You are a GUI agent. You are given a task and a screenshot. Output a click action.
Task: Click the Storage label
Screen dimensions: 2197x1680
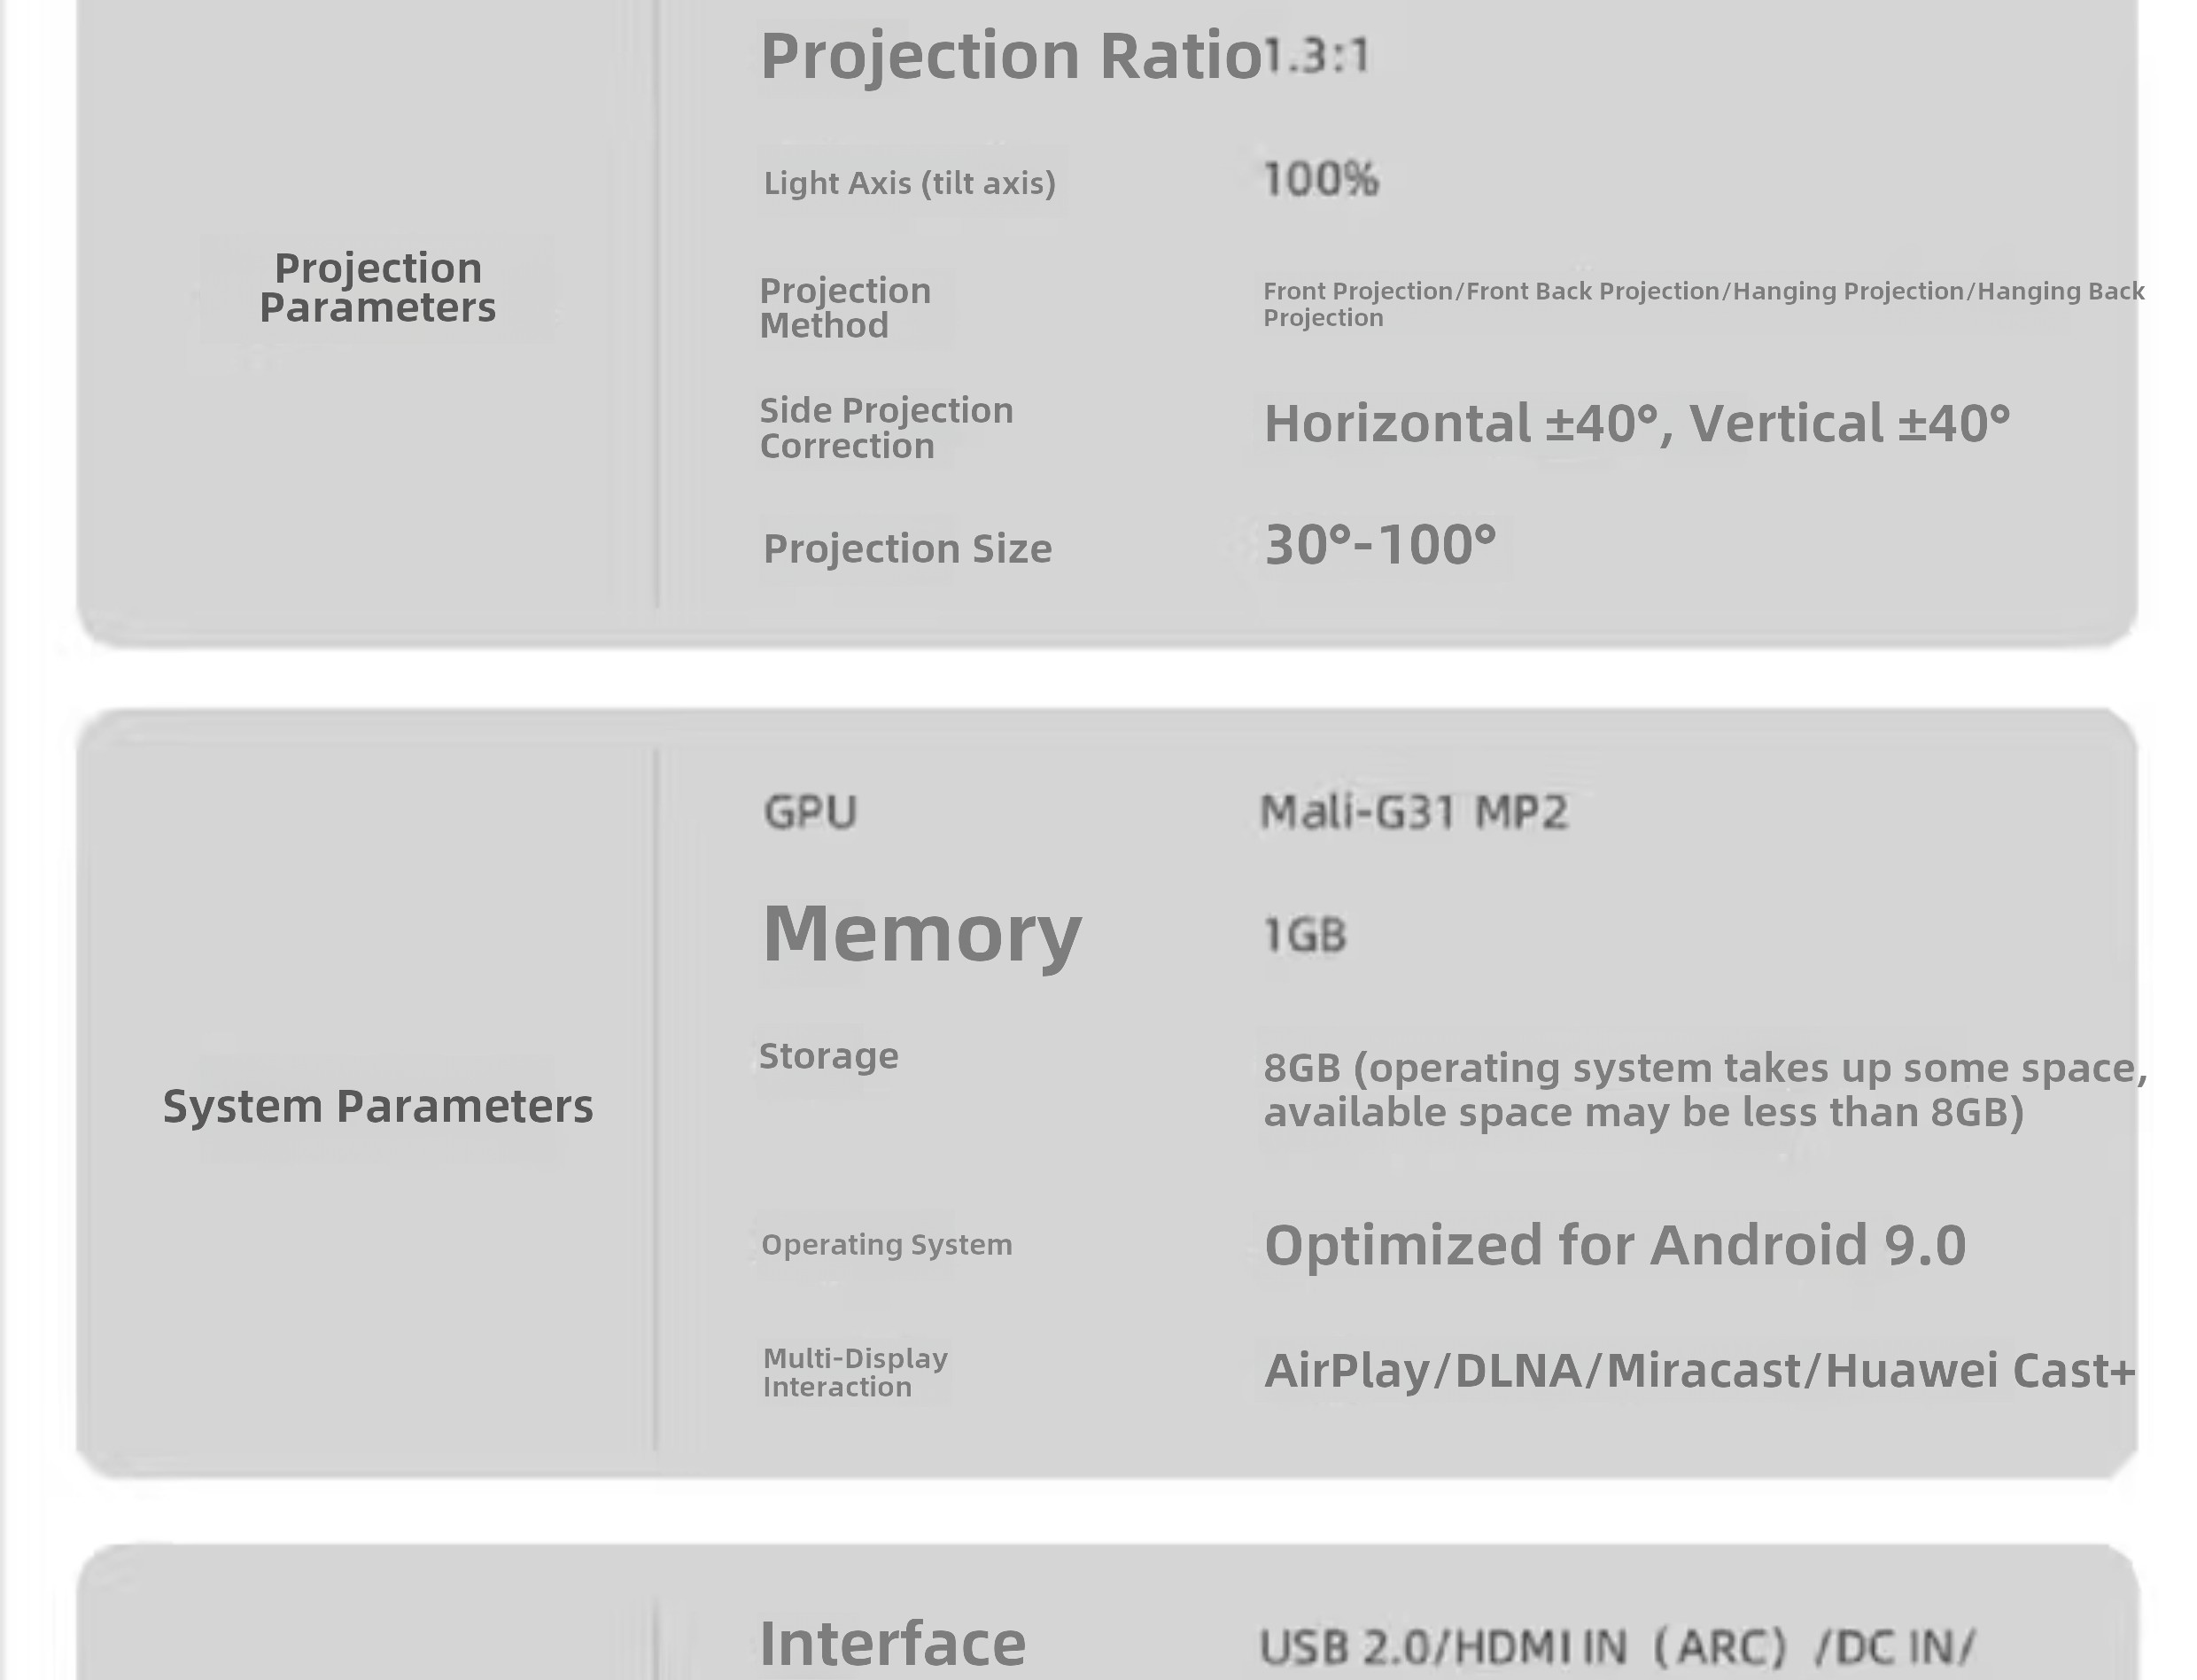coord(827,1056)
